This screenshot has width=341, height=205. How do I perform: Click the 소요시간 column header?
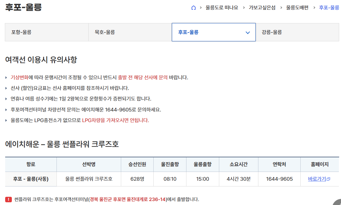coord(239,165)
